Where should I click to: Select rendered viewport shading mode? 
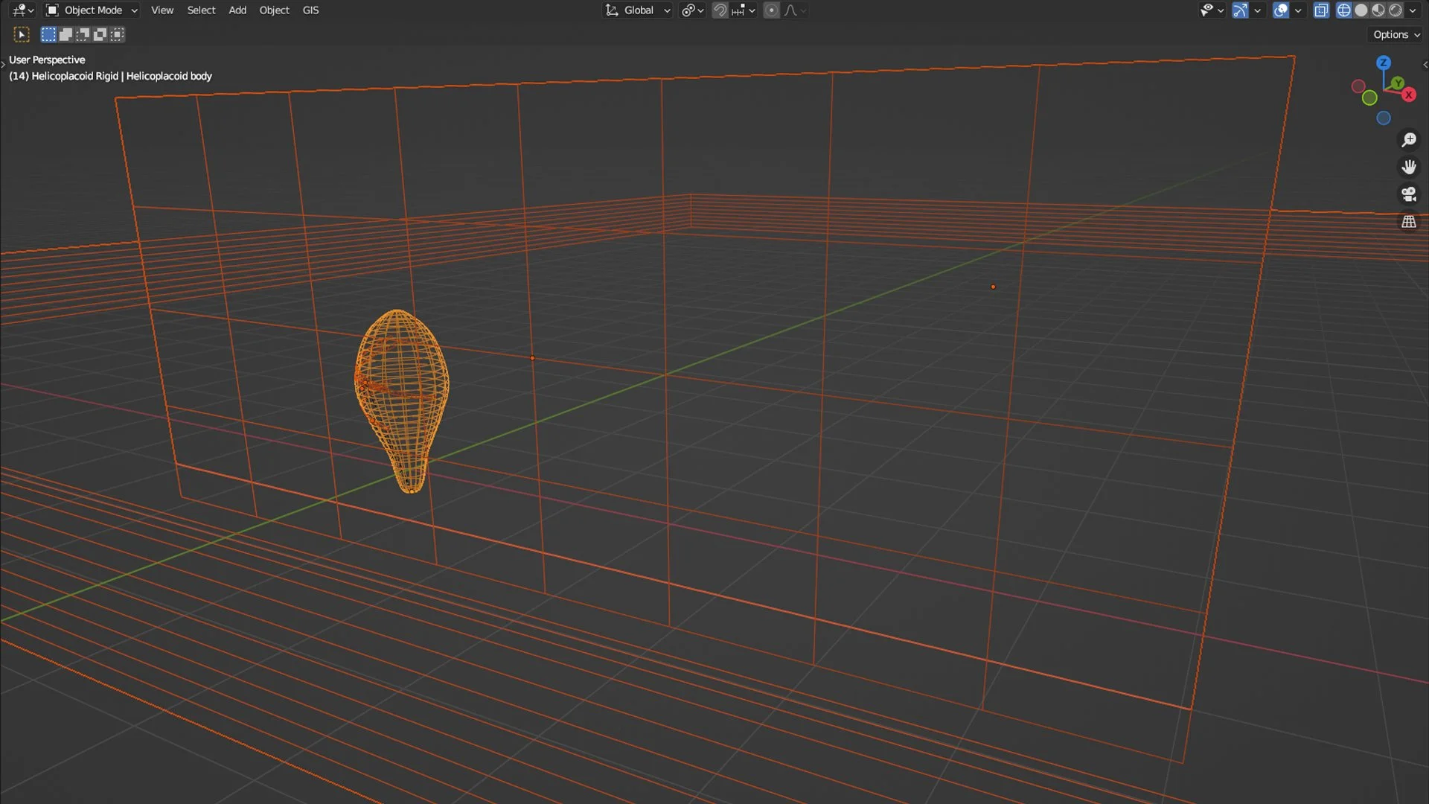(x=1396, y=10)
